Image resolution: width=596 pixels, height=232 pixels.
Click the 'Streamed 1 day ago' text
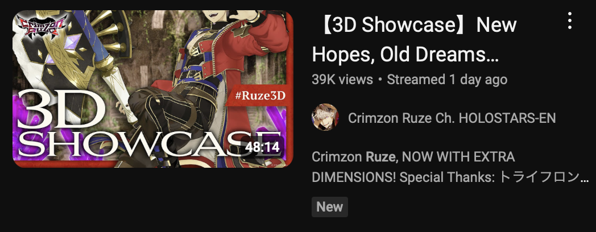447,80
